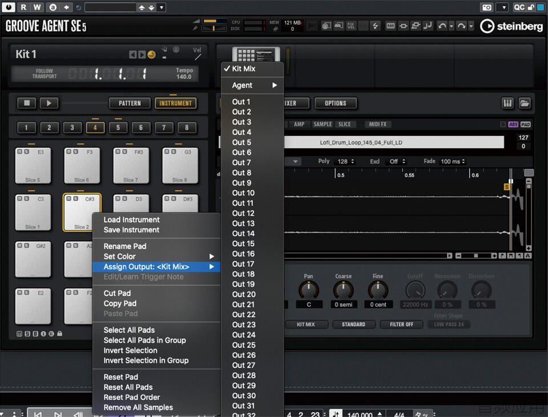Expand the Set Color submenu
The width and height of the screenshot is (548, 417).
tap(156, 256)
